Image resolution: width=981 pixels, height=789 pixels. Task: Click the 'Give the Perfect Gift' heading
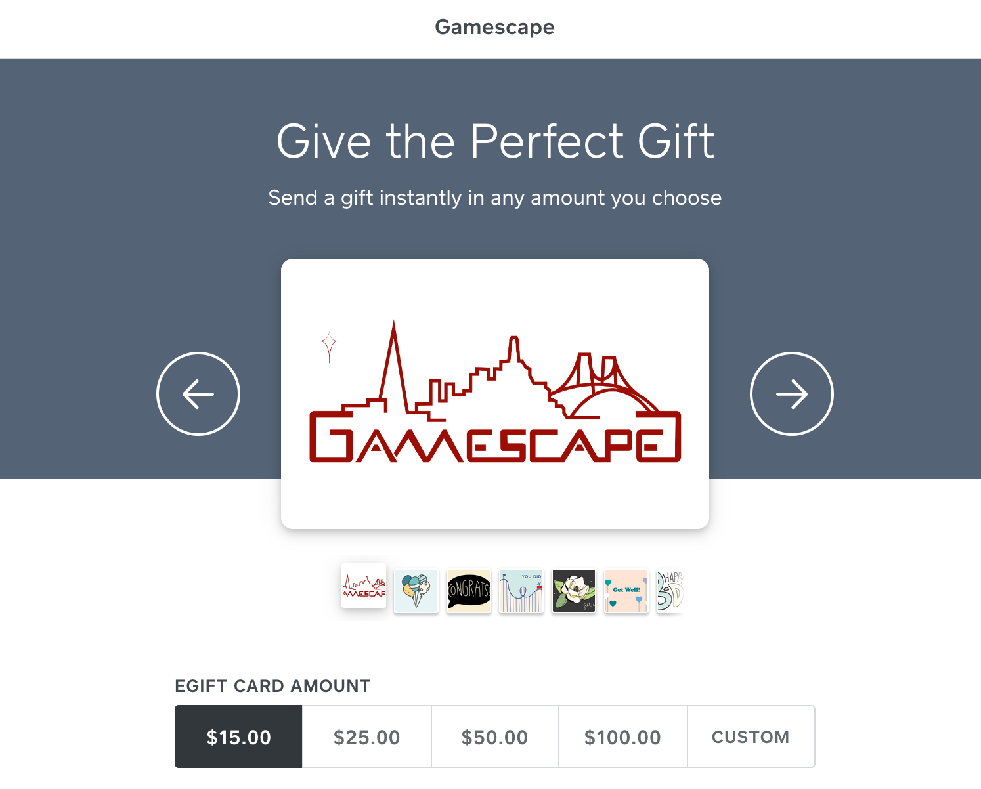tap(495, 140)
